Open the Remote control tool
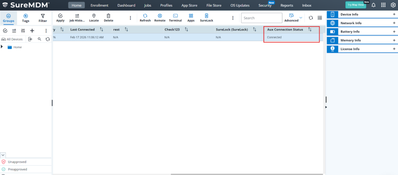 click(160, 18)
